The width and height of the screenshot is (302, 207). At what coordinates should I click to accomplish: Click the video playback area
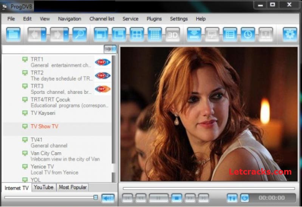pyautogui.click(x=209, y=114)
